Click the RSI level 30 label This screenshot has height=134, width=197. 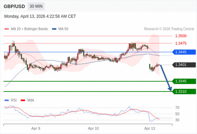[177, 120]
